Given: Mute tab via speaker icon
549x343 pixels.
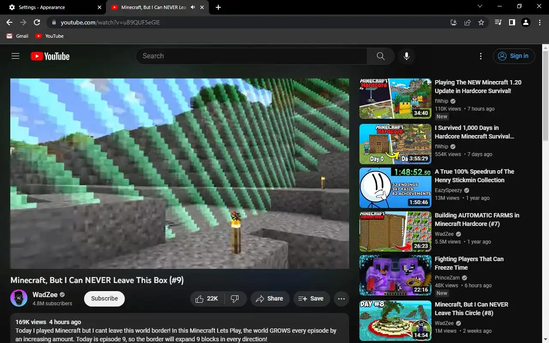Looking at the screenshot, I should click(x=193, y=7).
